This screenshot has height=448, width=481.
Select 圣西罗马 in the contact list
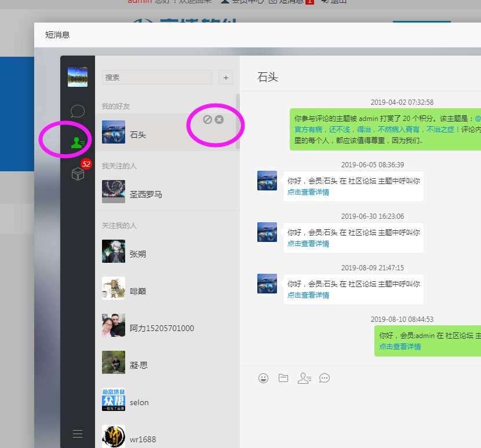145,194
